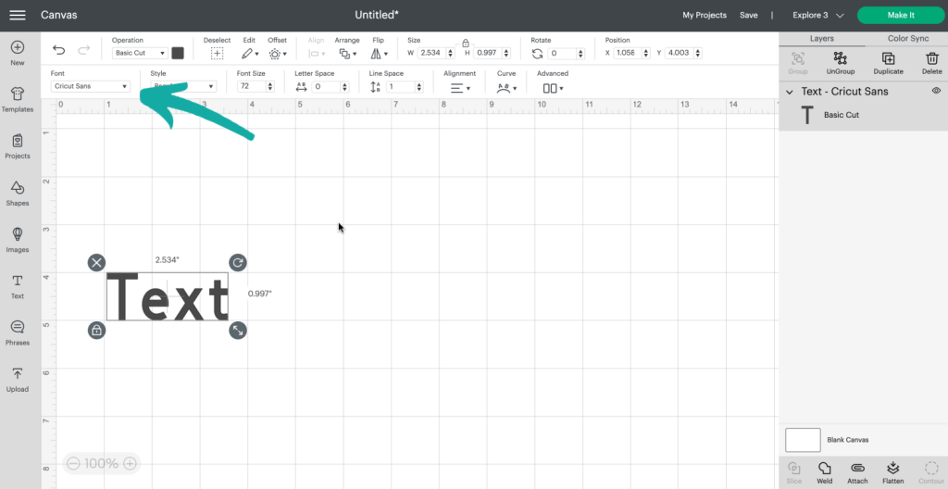Open My Projects
The image size is (948, 489).
[705, 15]
